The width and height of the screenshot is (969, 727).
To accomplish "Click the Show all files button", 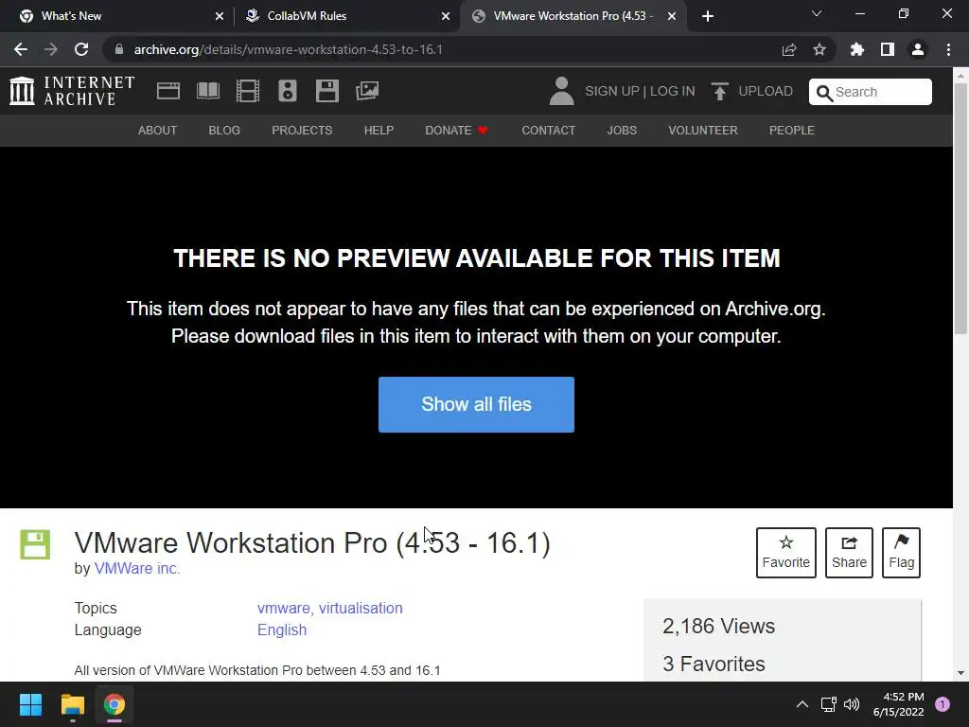I will [477, 404].
